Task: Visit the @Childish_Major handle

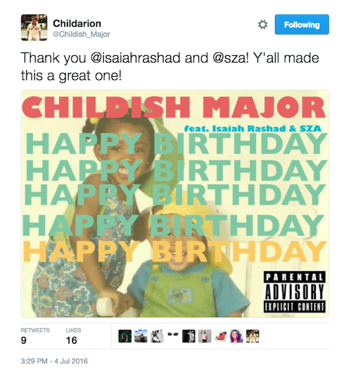Action: click(x=81, y=34)
